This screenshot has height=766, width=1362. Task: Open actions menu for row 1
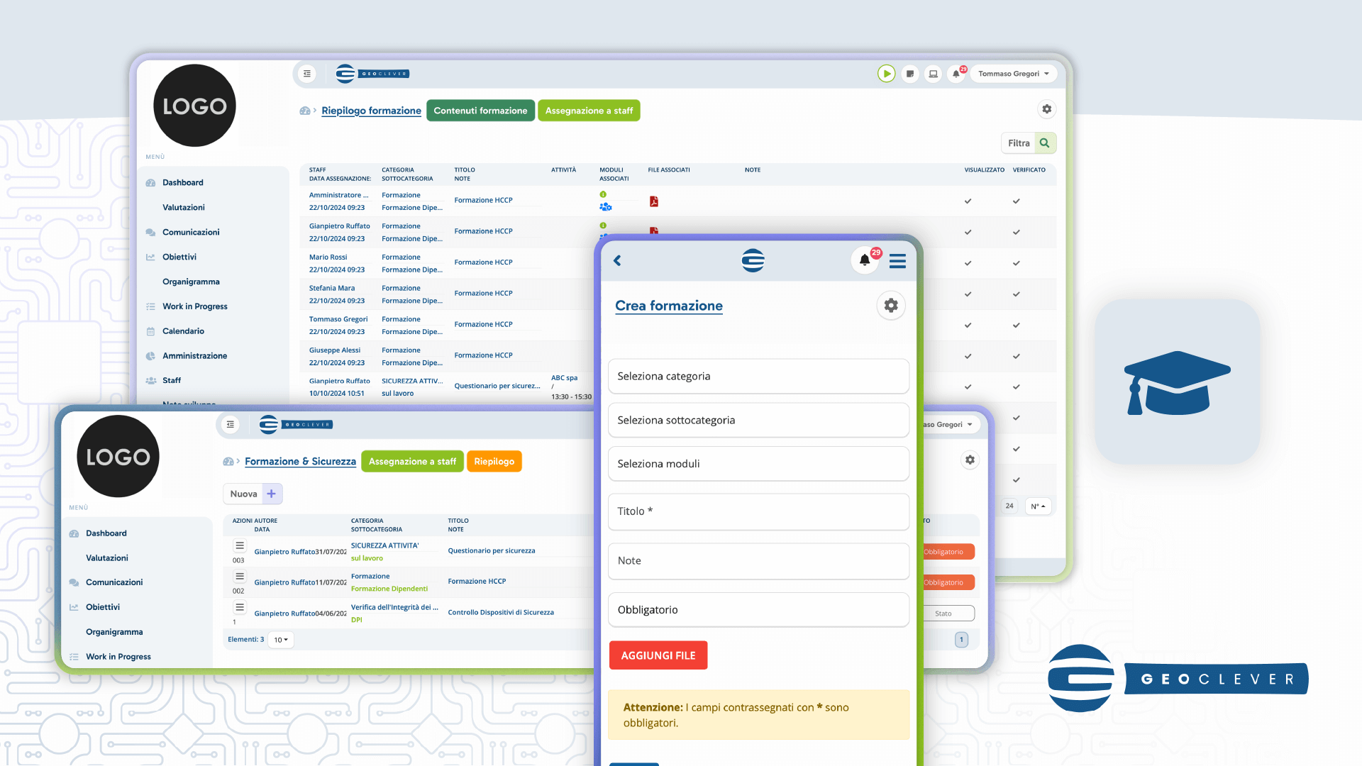tap(240, 608)
